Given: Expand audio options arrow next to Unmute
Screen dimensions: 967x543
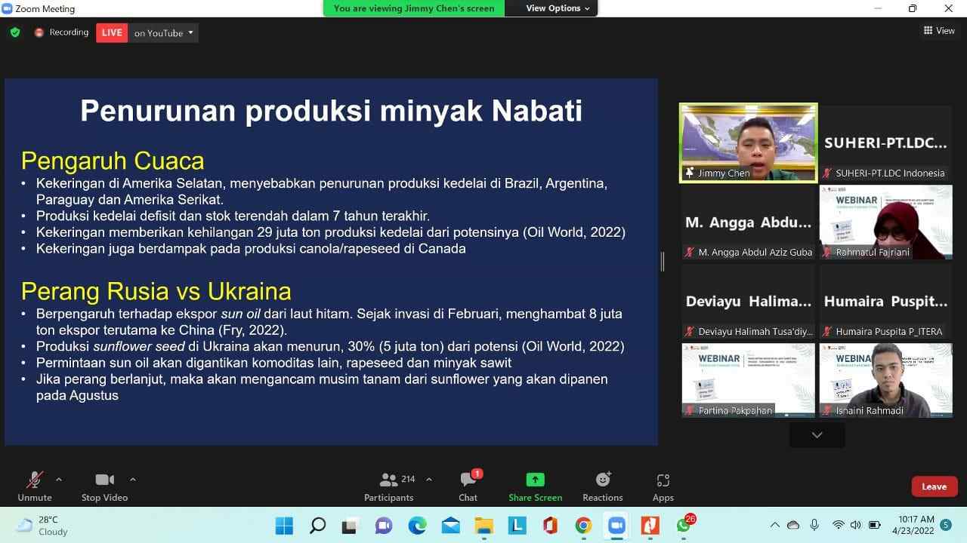Looking at the screenshot, I should [59, 479].
